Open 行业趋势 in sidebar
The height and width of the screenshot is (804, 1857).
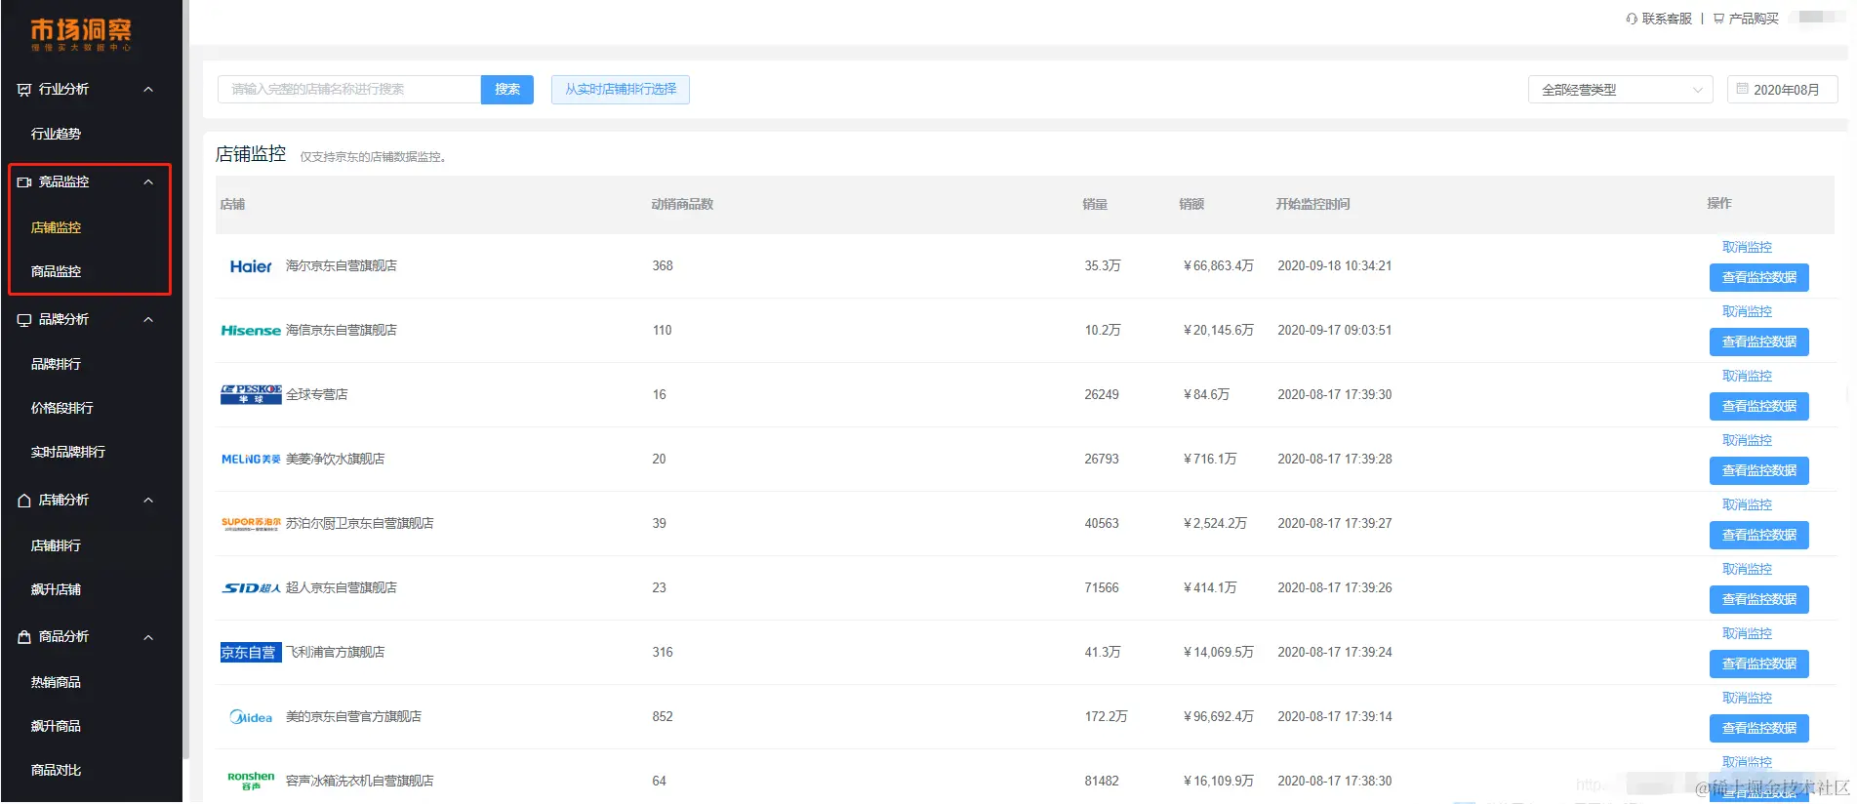(x=56, y=135)
